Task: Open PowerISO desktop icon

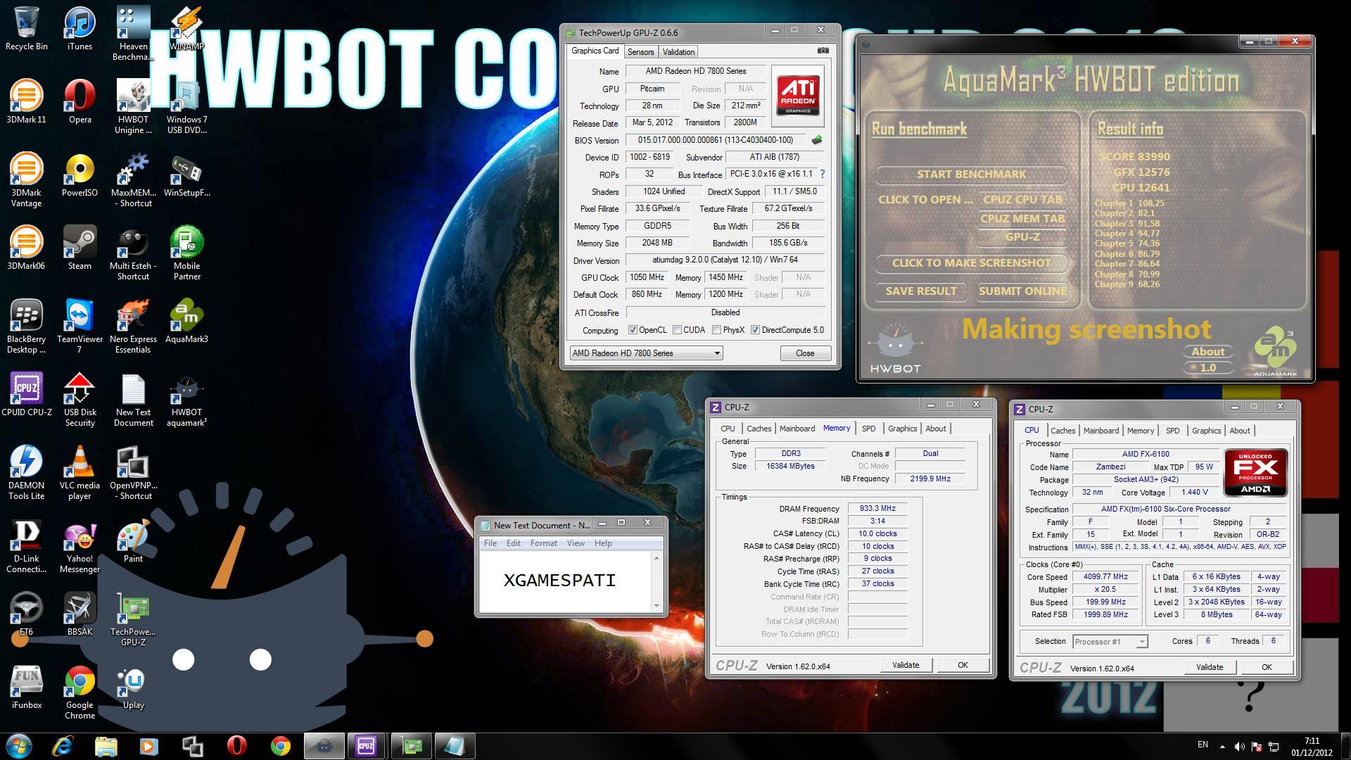Action: pyautogui.click(x=80, y=175)
